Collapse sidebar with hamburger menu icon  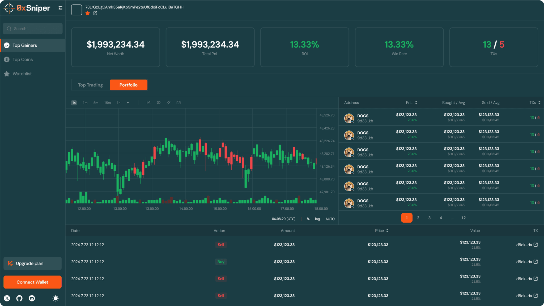pyautogui.click(x=60, y=8)
